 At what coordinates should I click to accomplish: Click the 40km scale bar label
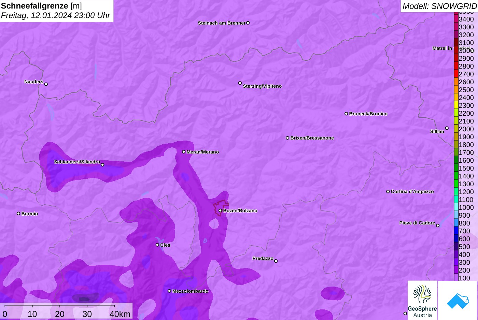tap(120, 314)
